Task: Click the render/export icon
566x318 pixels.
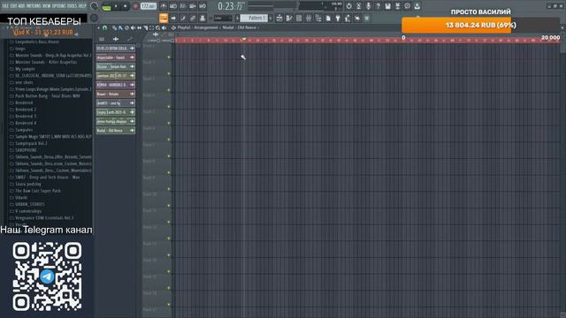Action: click(397, 6)
